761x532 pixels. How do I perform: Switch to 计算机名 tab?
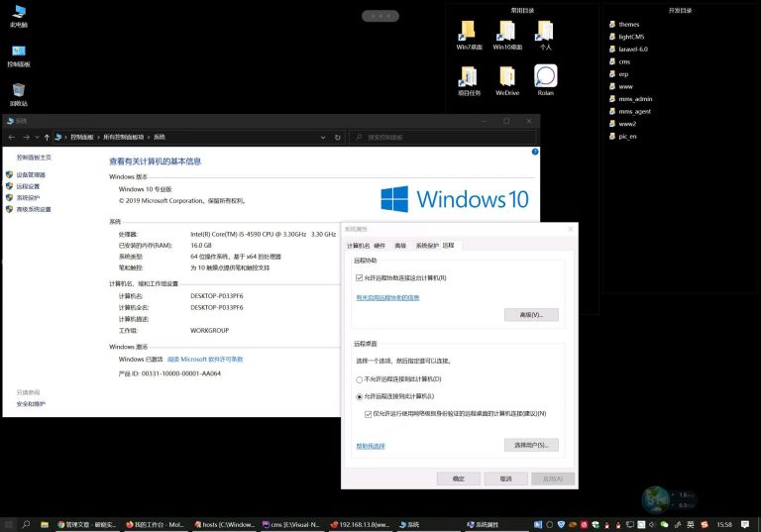(358, 246)
